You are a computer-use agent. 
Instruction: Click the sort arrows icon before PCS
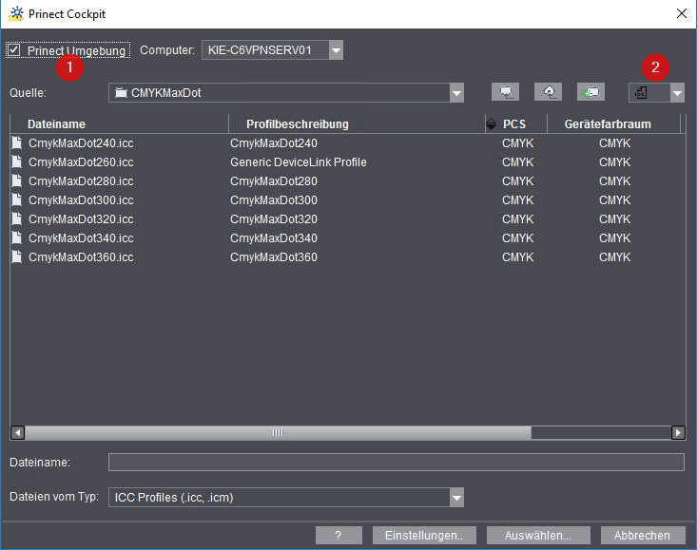click(x=491, y=124)
